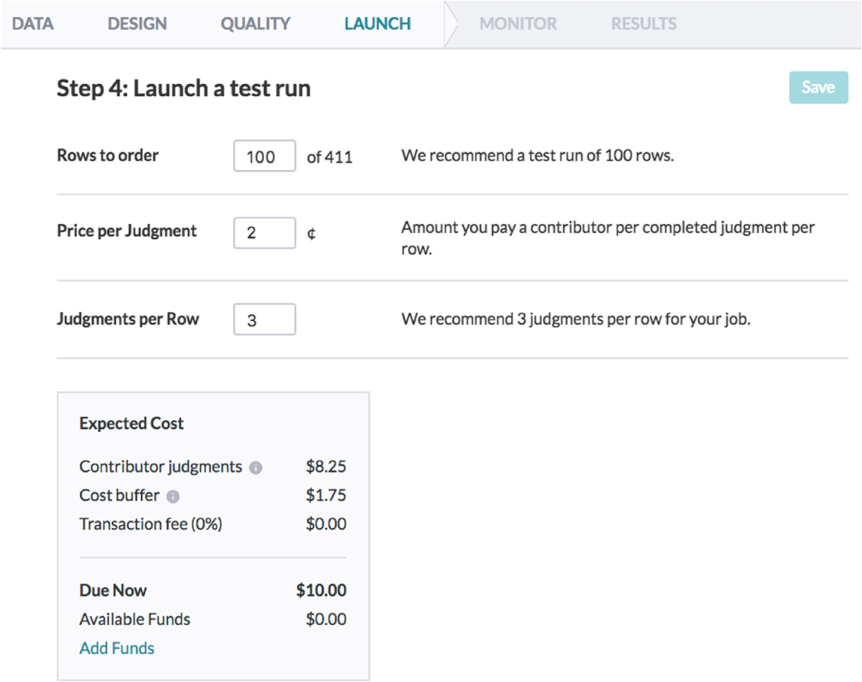Select the 'We recommend 3 judgments per row' text
Image resolution: width=862 pixels, height=682 pixels.
(575, 319)
